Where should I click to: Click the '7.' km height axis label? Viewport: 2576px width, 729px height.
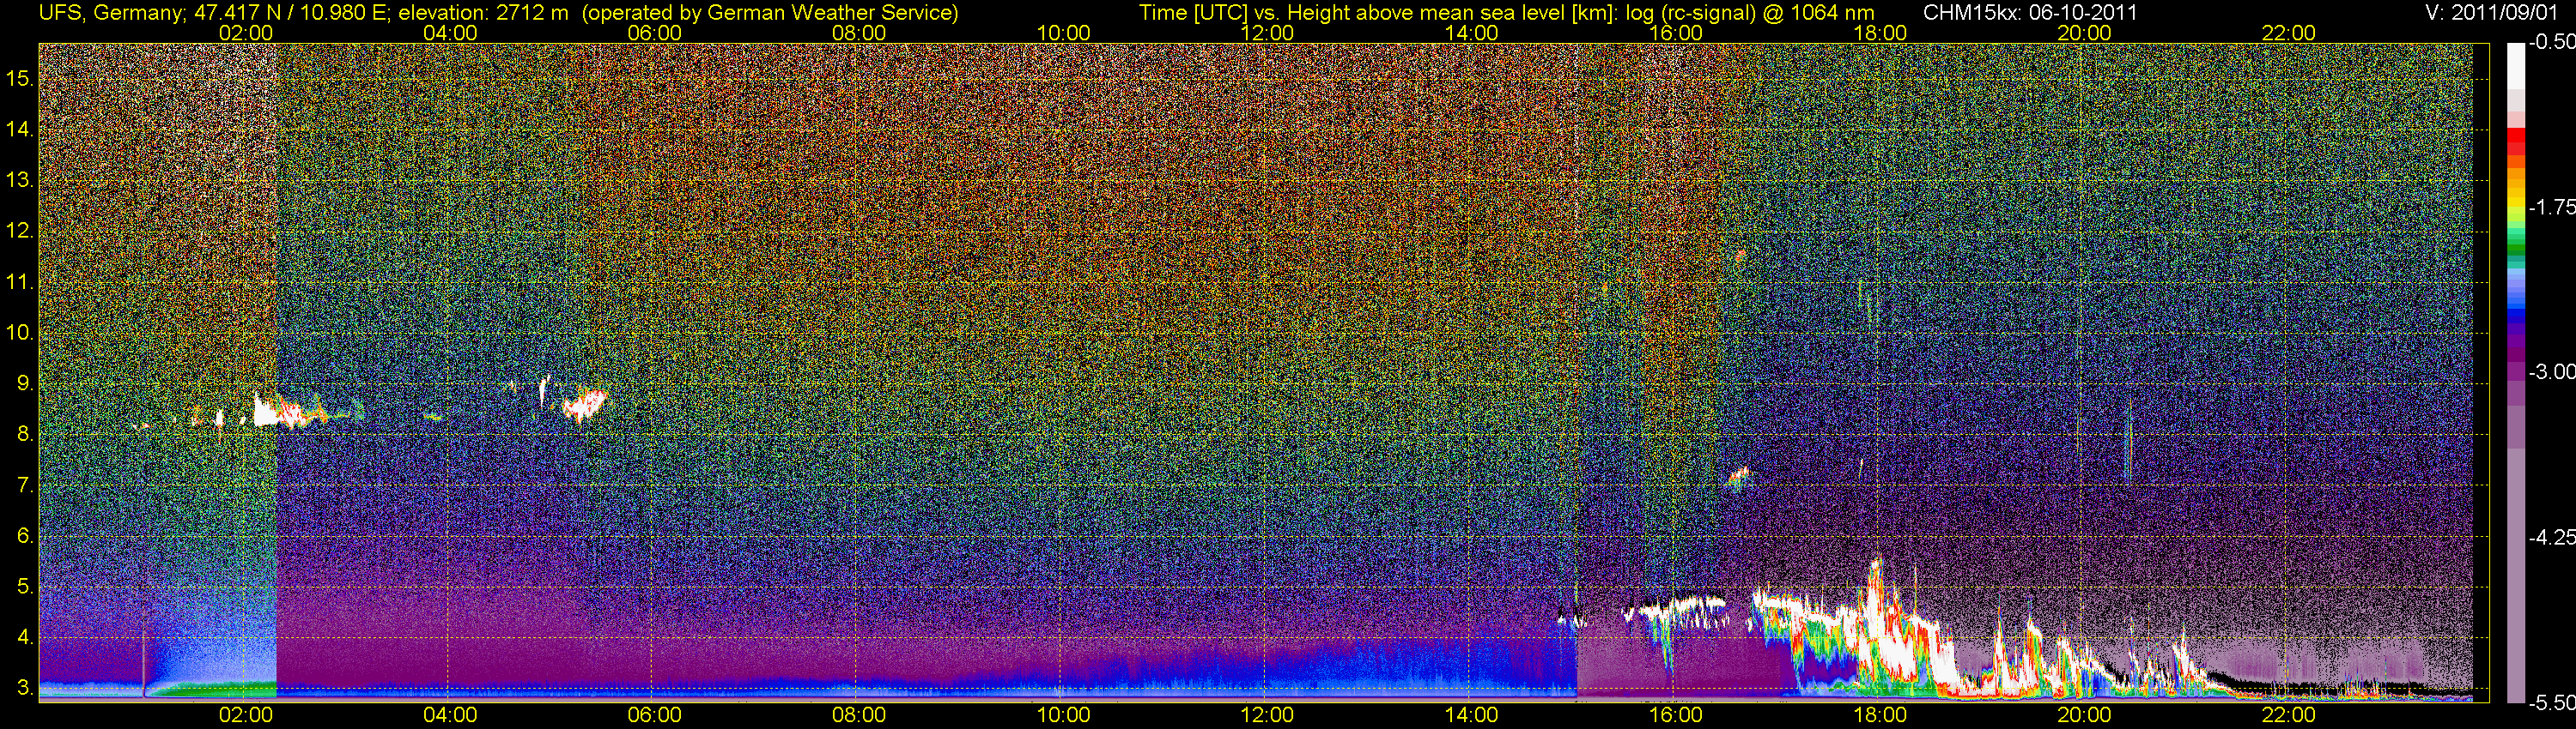[x=25, y=485]
